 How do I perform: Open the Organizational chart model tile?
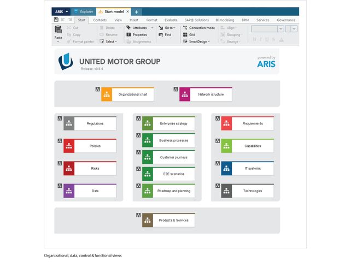[x=127, y=94]
